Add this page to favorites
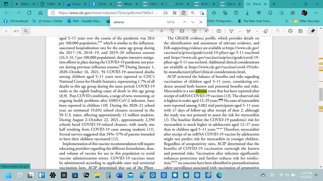 202,13
